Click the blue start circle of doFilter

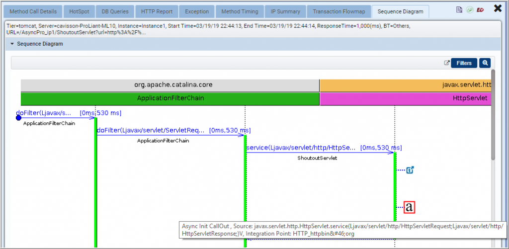pos(19,118)
